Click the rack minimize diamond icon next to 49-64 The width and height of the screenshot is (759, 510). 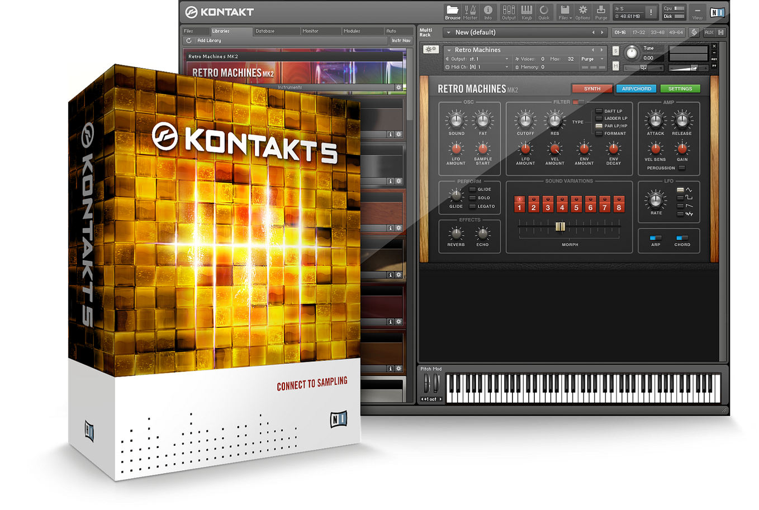pyautogui.click(x=694, y=32)
